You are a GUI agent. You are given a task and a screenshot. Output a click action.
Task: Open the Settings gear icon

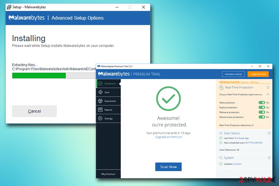tap(100, 118)
